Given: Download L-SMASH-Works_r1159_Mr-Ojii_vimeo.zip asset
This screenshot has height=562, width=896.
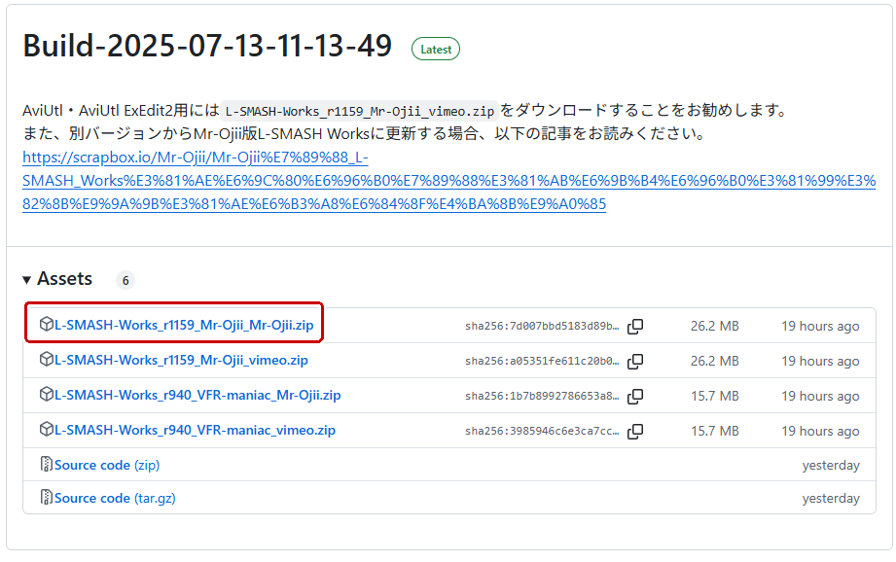Looking at the screenshot, I should coord(181,360).
